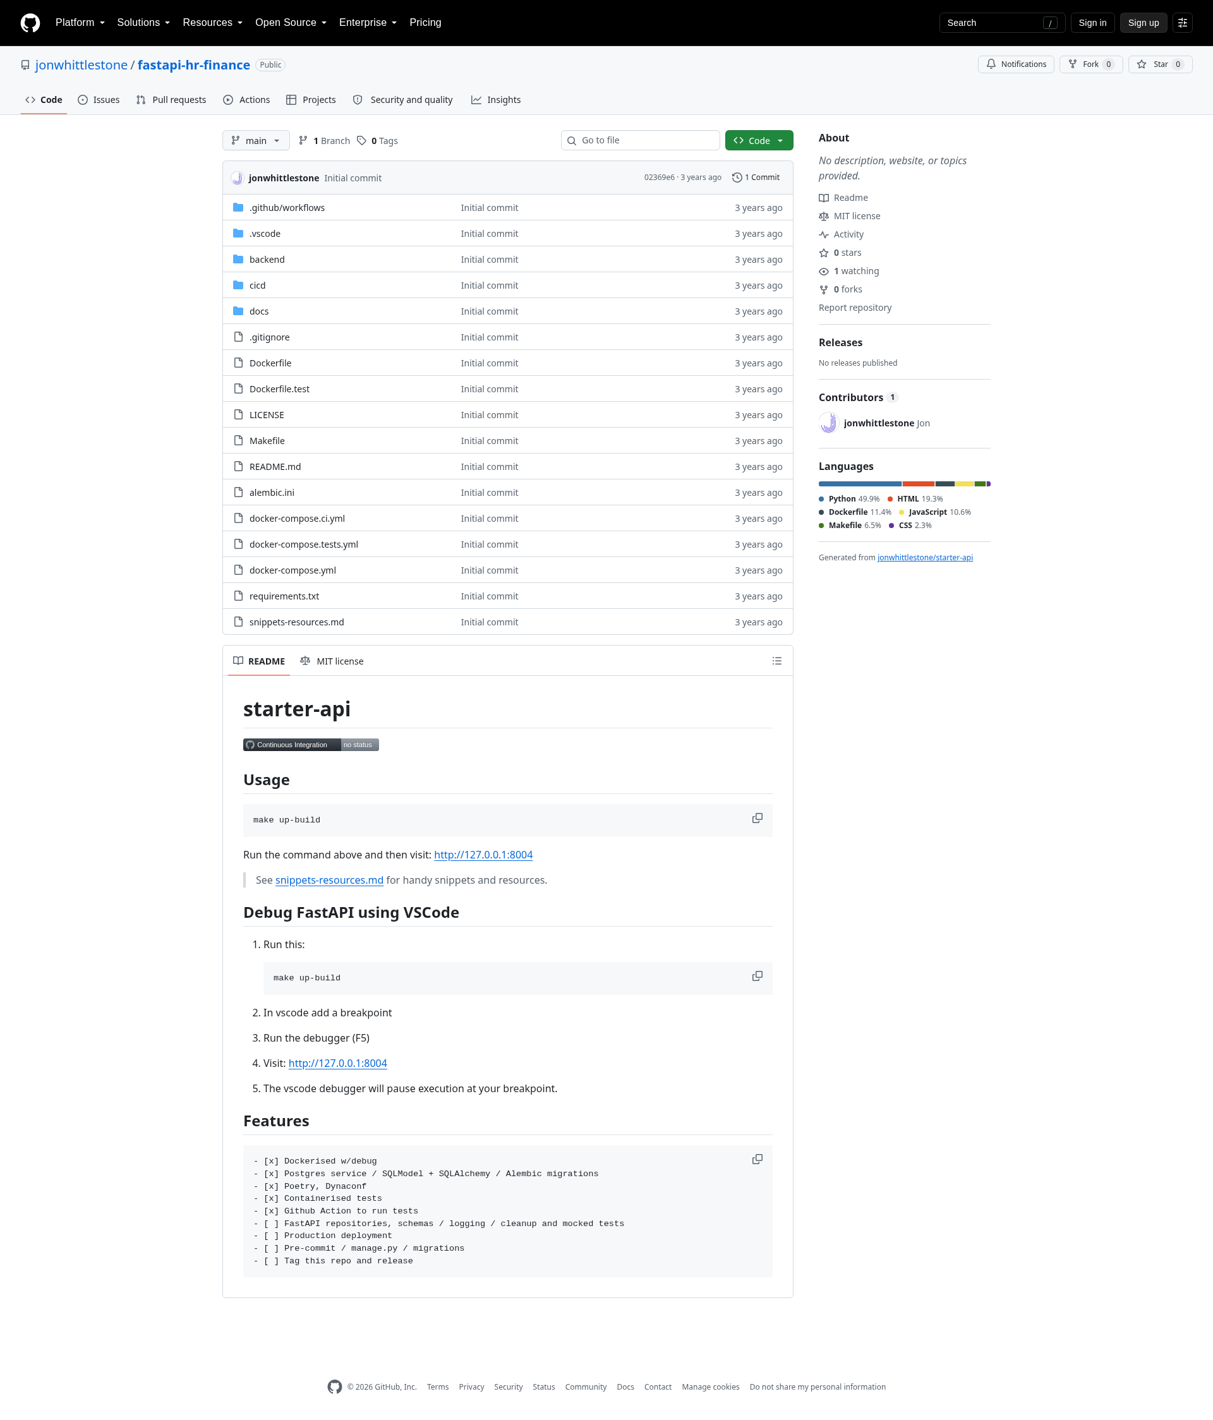This screenshot has width=1213, height=1420.
Task: Open the docker-compose.tests.yml file
Action: click(304, 544)
